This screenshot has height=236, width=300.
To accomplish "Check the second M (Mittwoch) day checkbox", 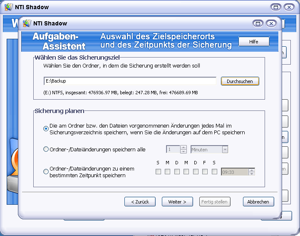I will (x=186, y=172).
